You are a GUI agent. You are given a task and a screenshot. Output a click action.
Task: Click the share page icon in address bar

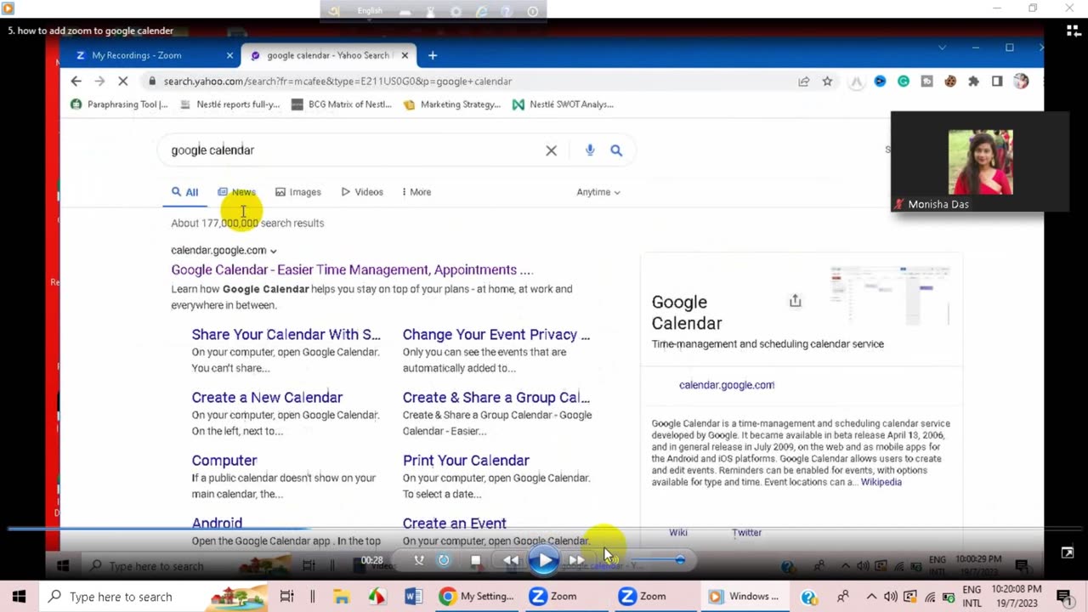coord(803,81)
